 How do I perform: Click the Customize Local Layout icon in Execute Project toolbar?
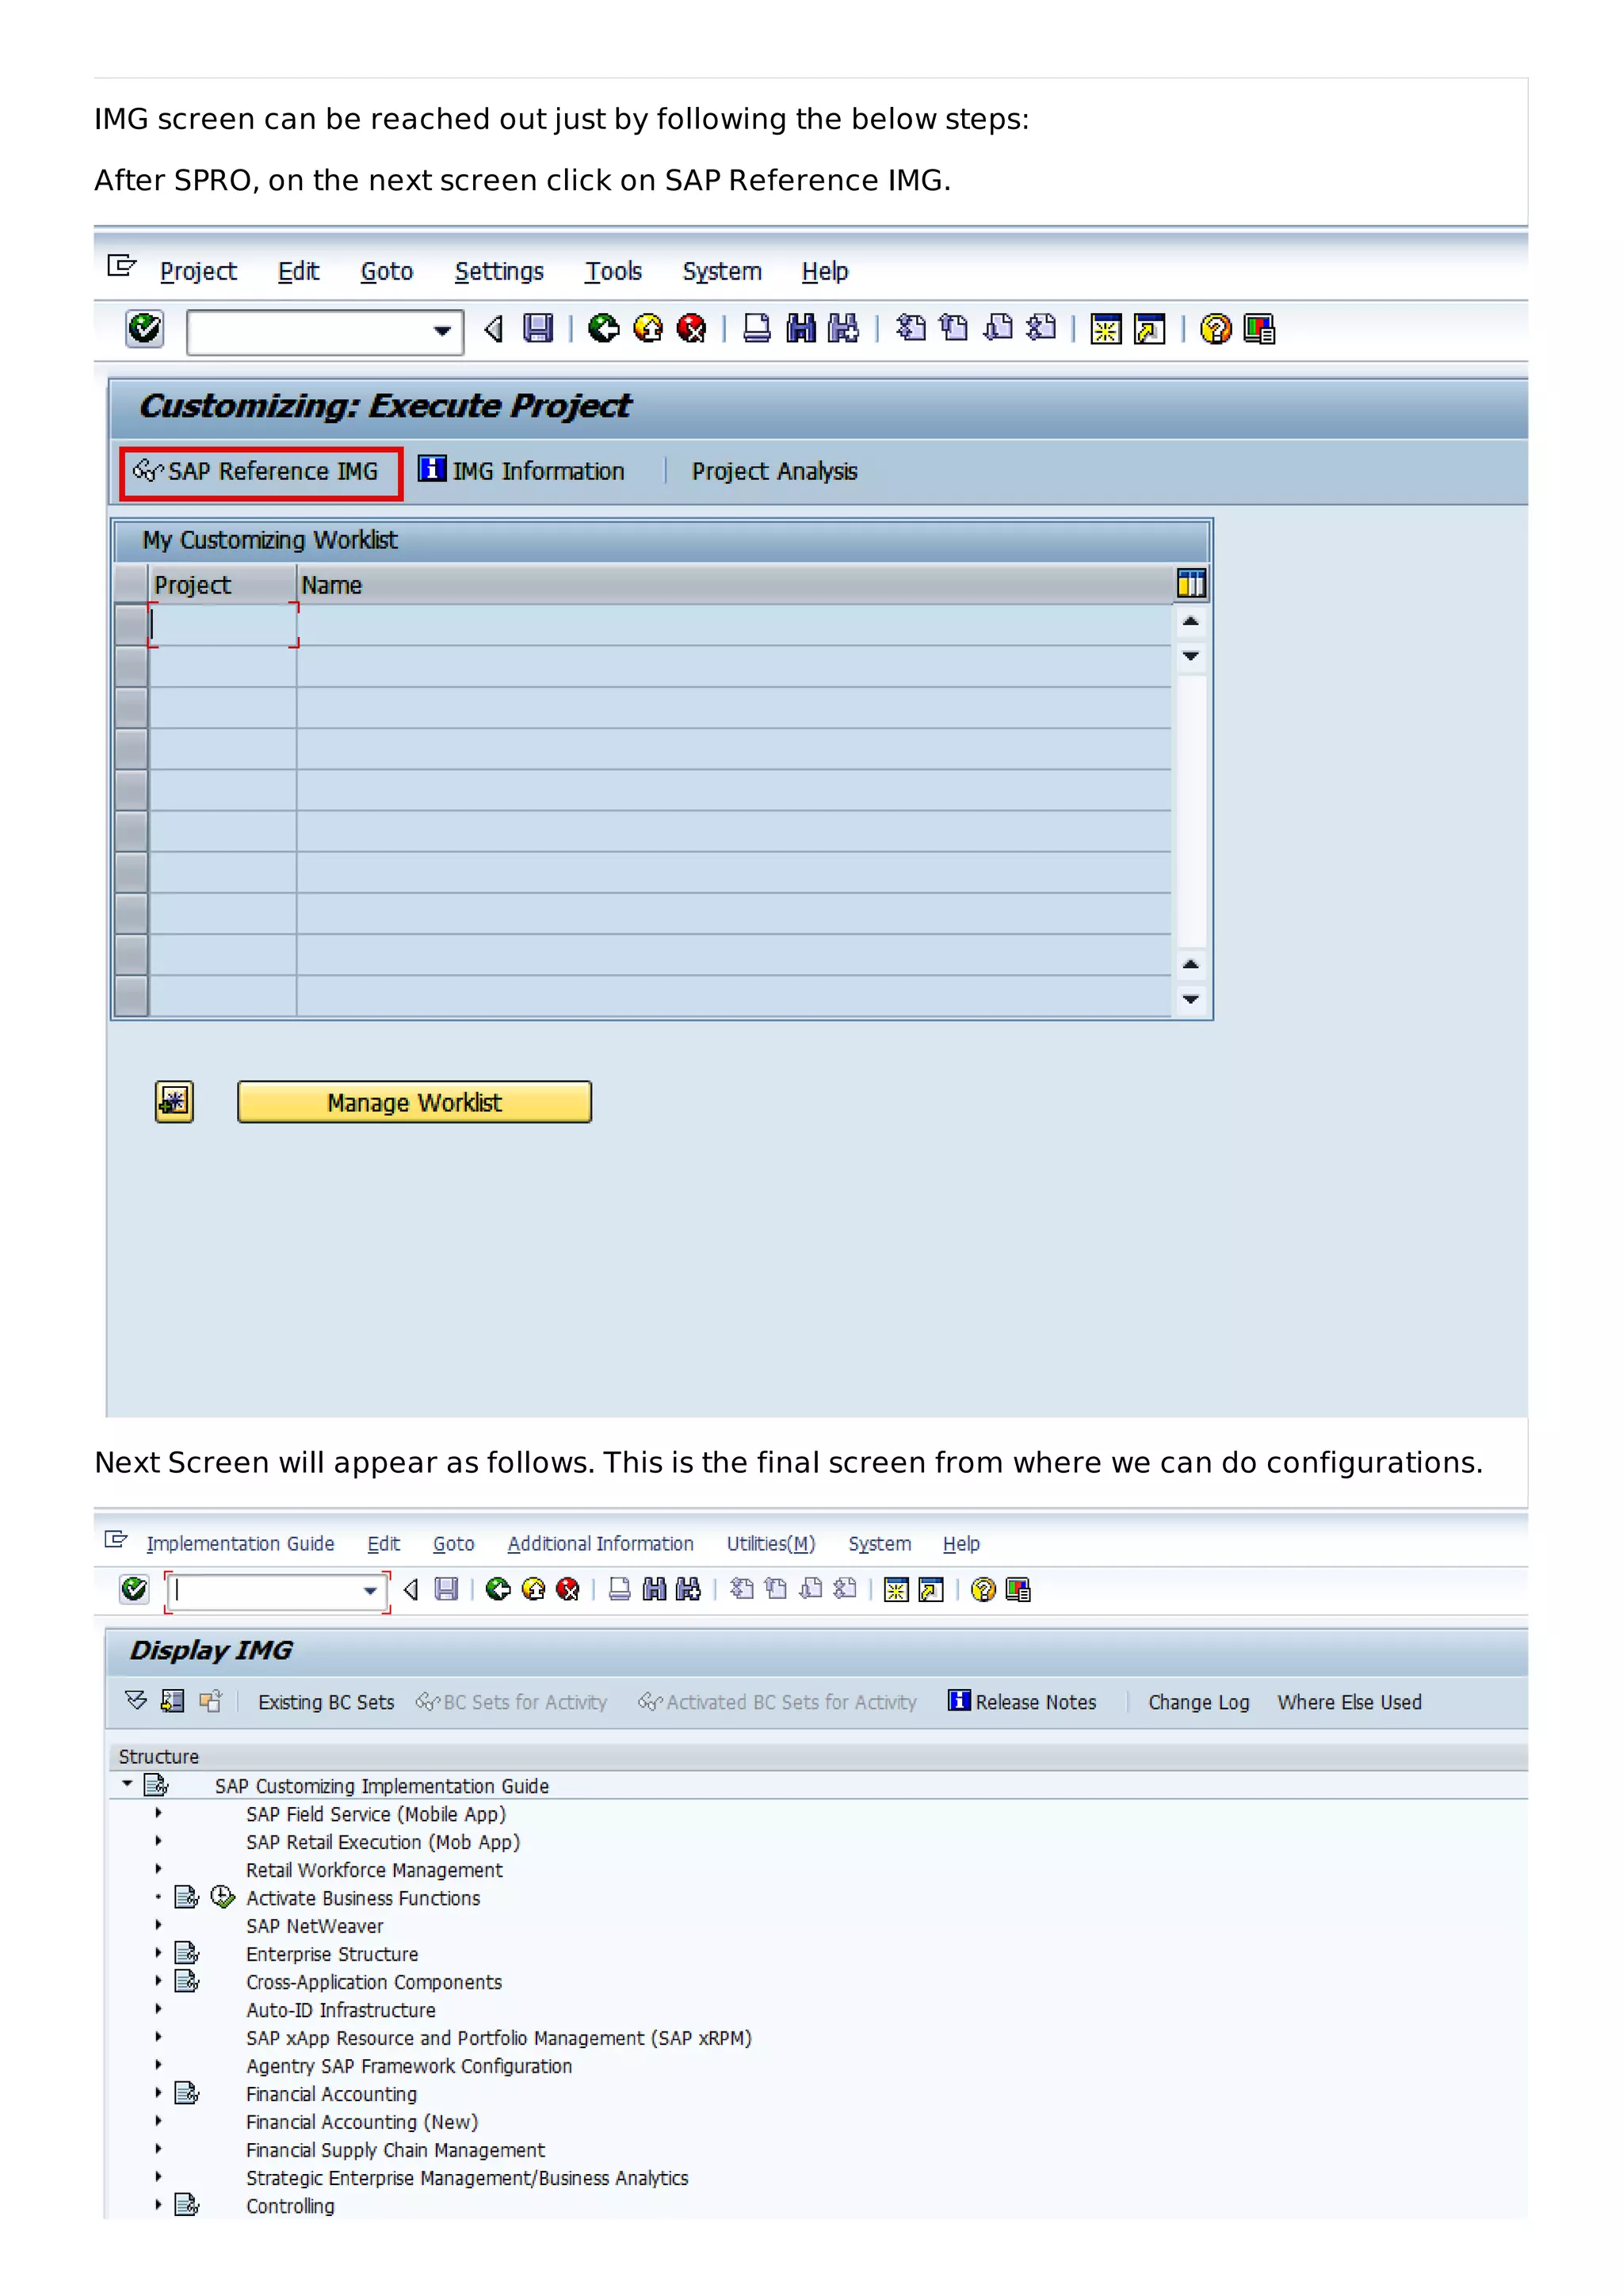[x=1259, y=329]
